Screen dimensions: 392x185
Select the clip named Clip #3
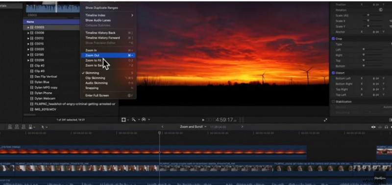point(40,71)
